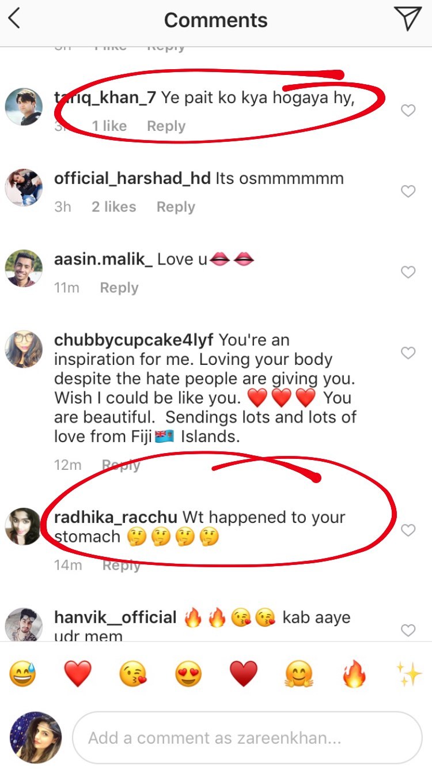Reply to aasin.malik_'s comment

[x=119, y=288]
